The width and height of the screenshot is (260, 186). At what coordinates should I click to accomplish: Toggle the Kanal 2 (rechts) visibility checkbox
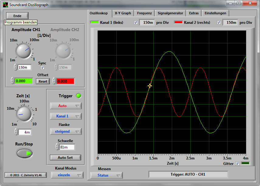pos(219,23)
